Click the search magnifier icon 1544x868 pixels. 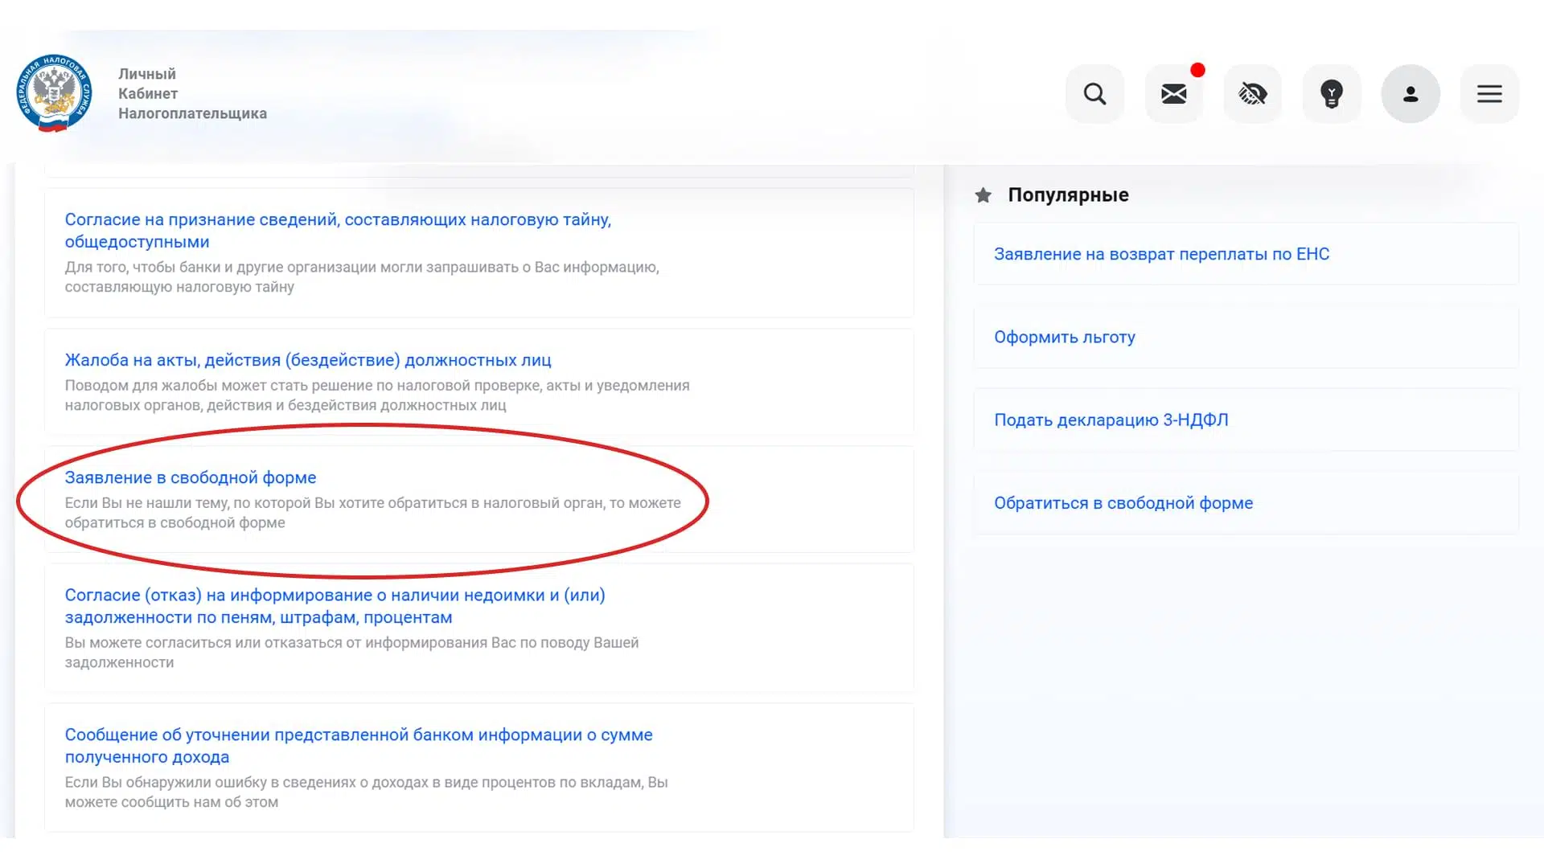point(1094,94)
